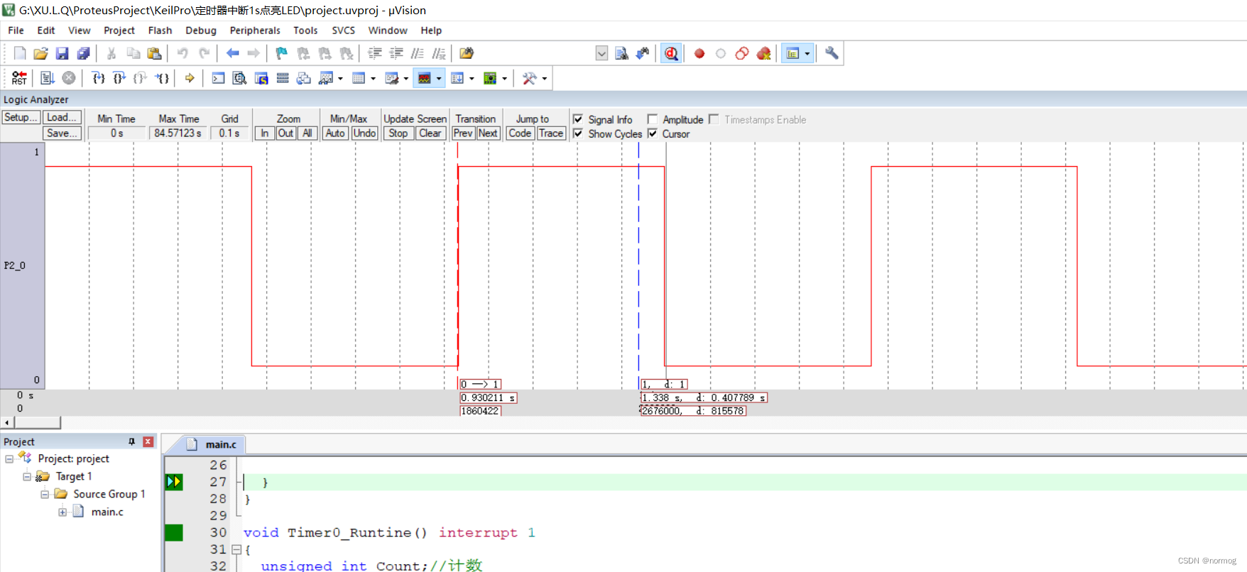Save the current file with the floppy icon
1247x572 pixels.
coord(62,53)
